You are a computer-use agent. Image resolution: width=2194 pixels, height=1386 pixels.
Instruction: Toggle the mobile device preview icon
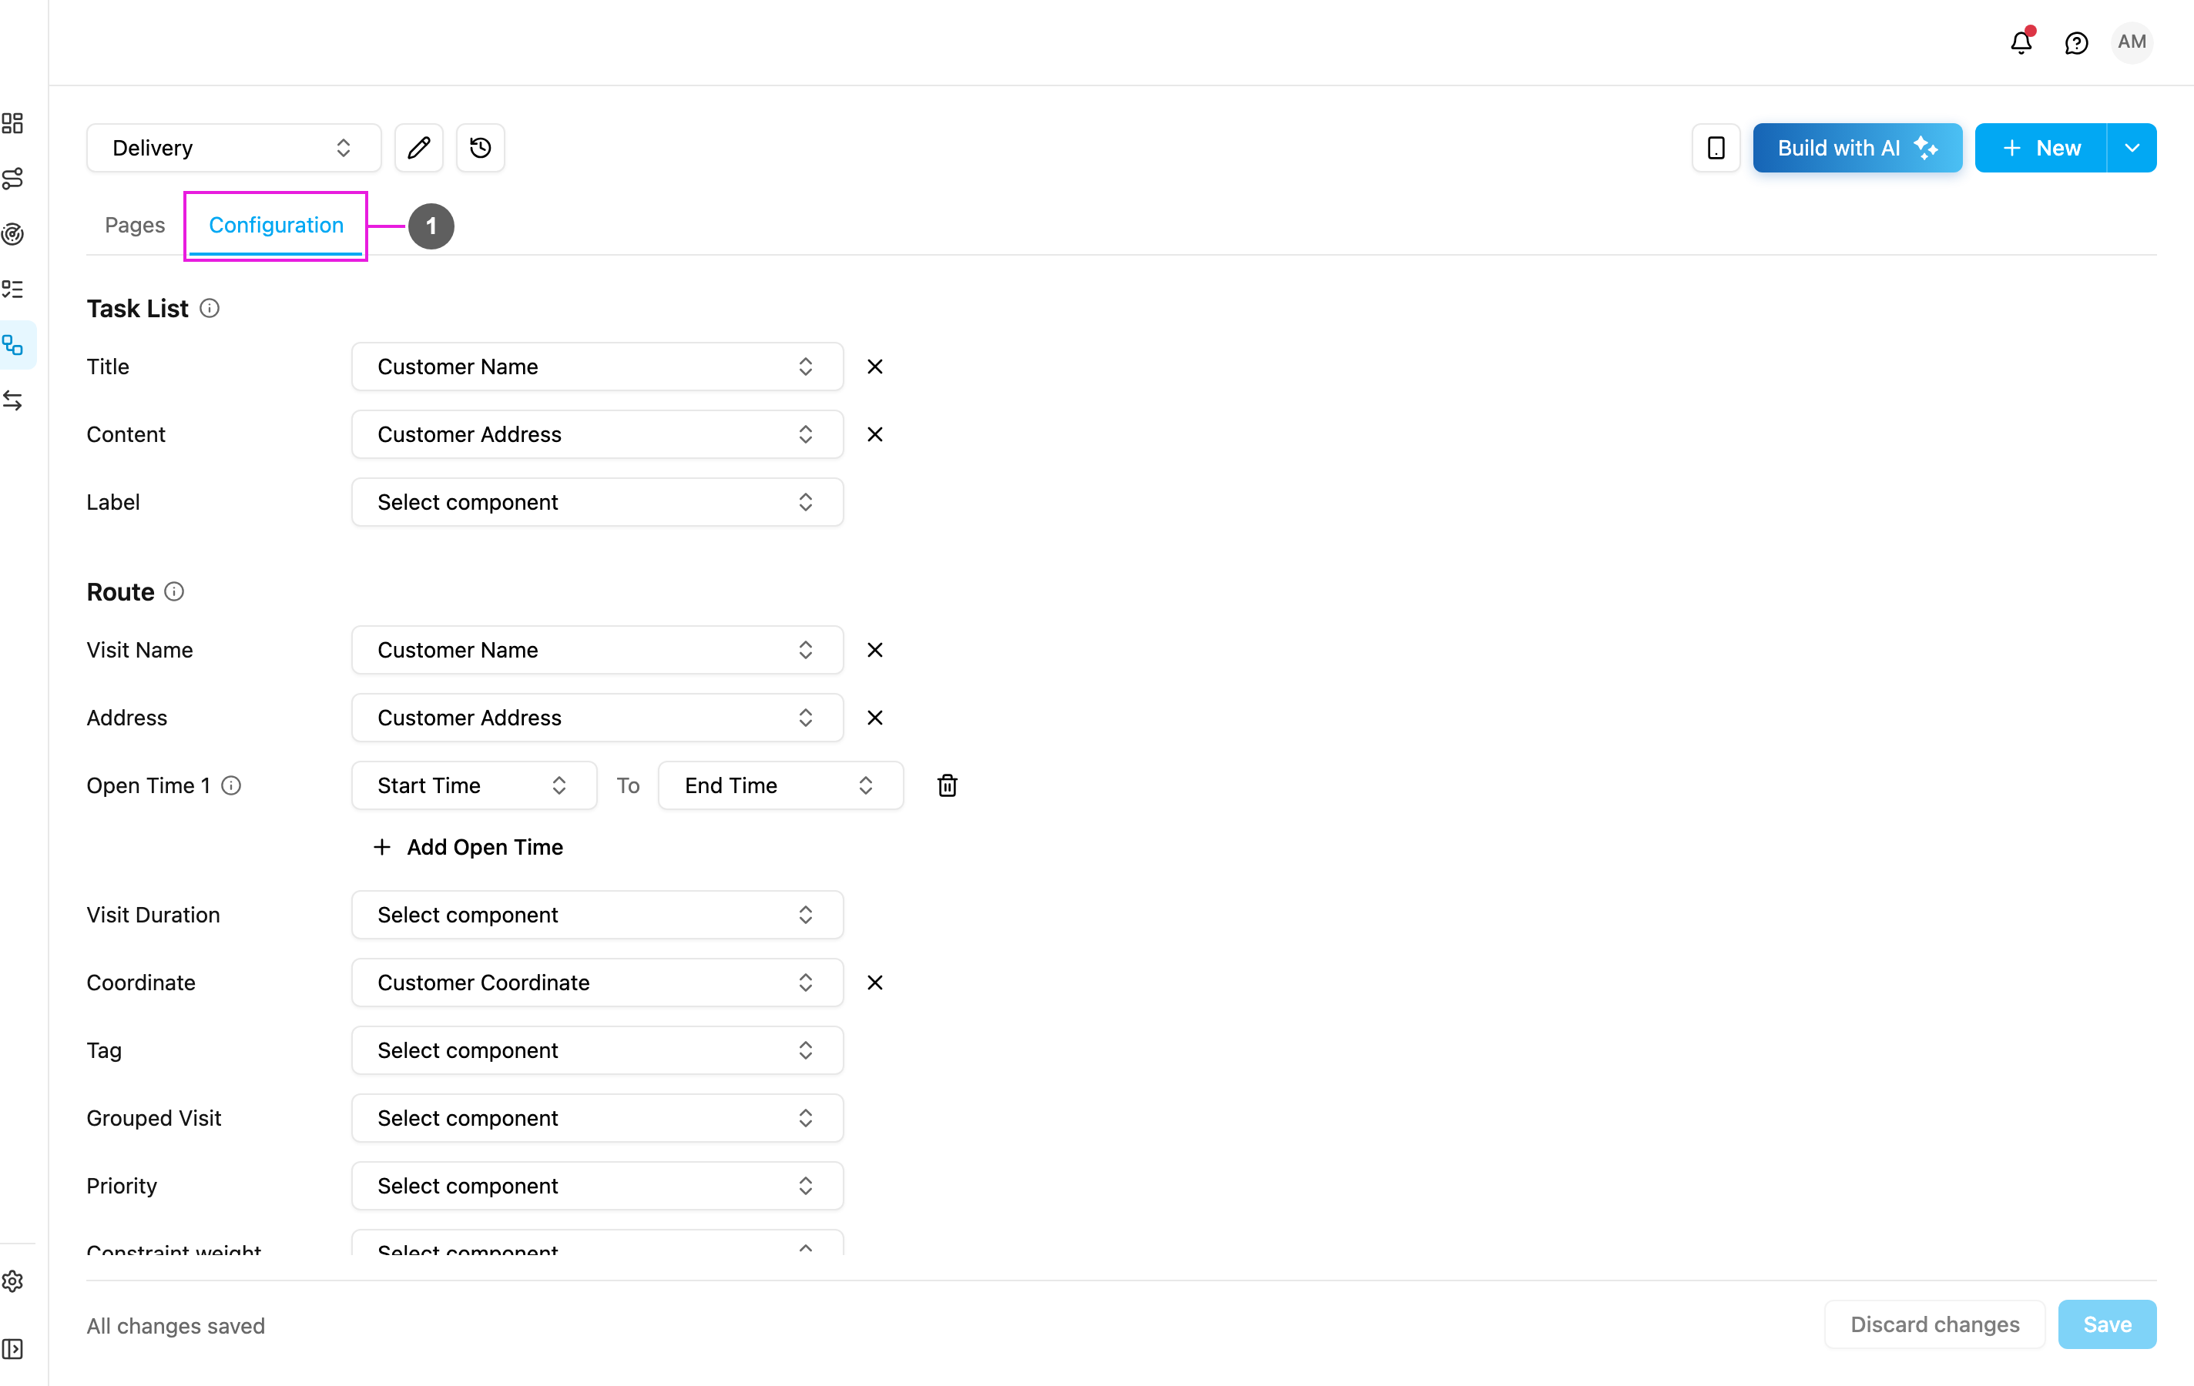1716,148
